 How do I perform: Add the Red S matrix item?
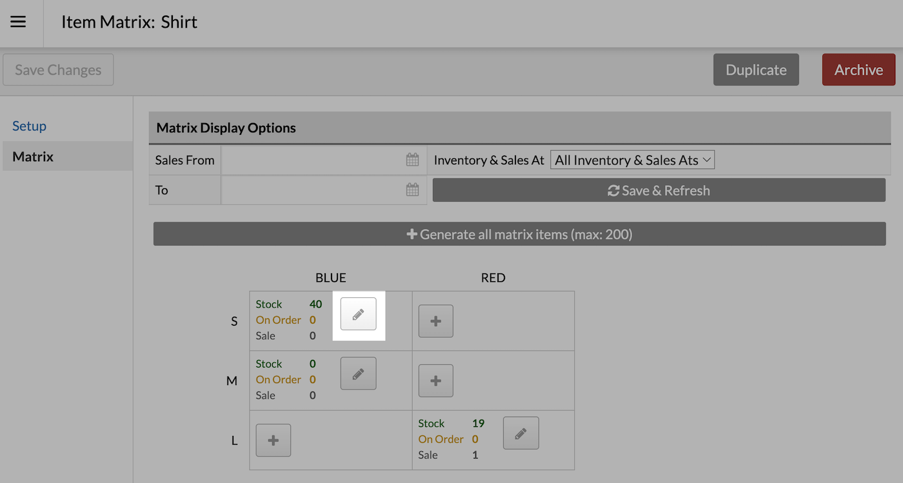click(x=435, y=321)
